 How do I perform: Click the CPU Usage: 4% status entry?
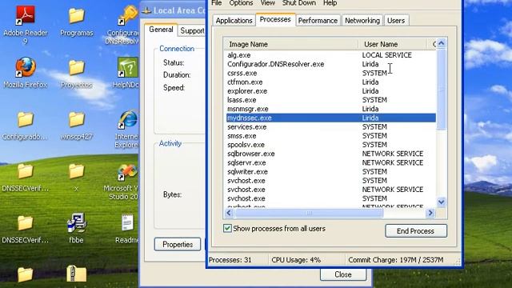tap(306, 260)
